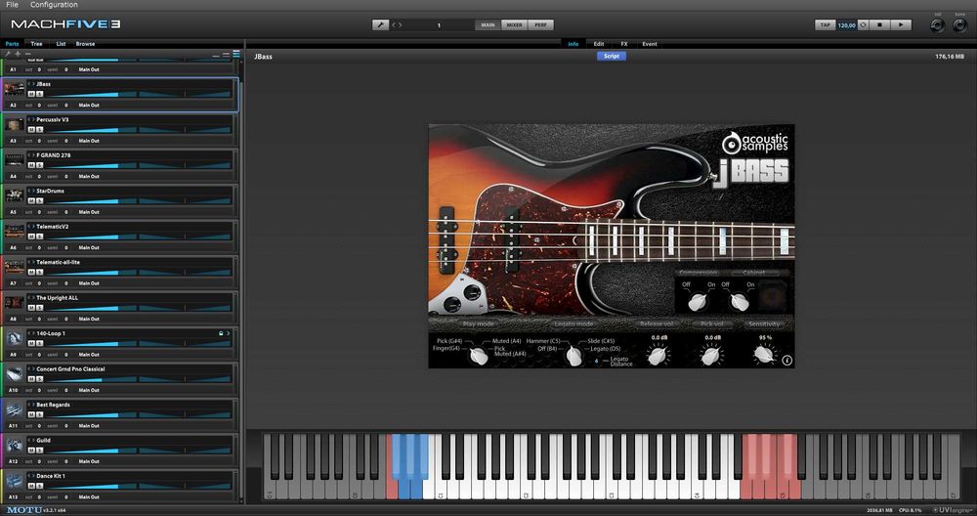Solo the JBass part
This screenshot has width=977, height=516.
(39, 94)
